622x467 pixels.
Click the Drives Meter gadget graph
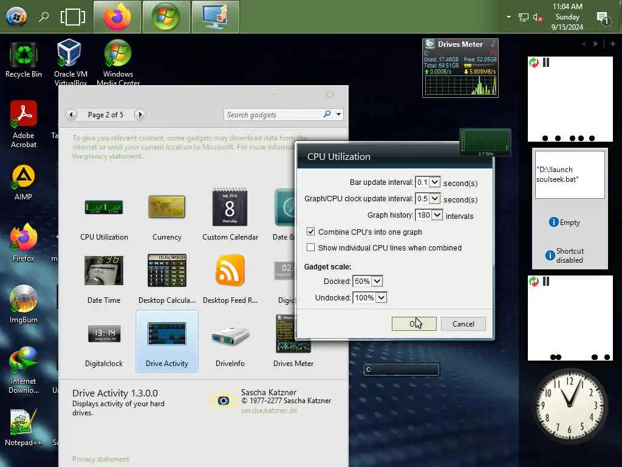coord(460,85)
